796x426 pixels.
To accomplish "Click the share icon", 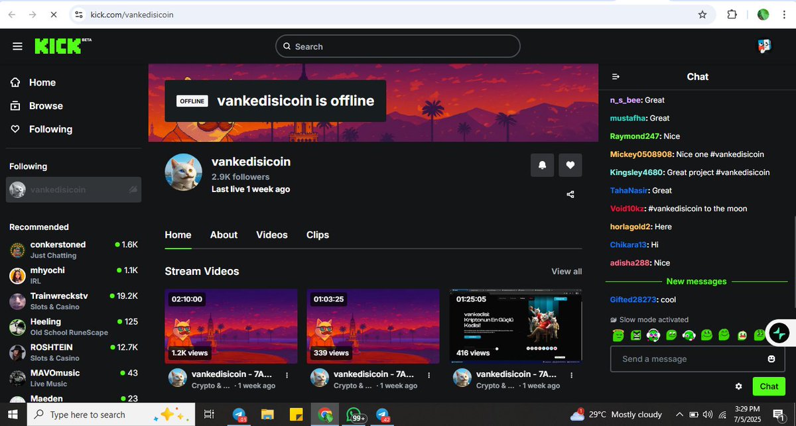I will click(570, 194).
